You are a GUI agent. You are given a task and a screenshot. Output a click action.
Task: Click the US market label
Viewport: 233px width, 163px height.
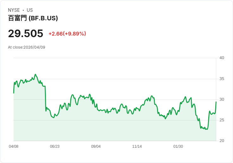click(x=30, y=10)
